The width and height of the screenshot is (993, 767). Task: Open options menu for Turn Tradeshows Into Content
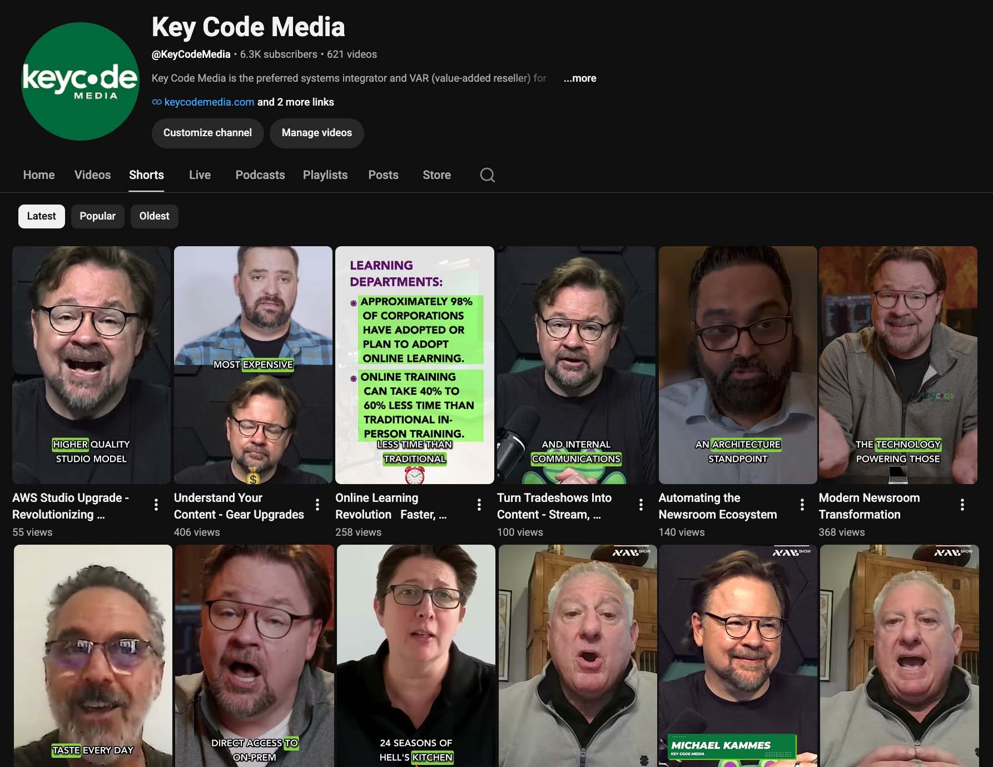[x=641, y=505]
